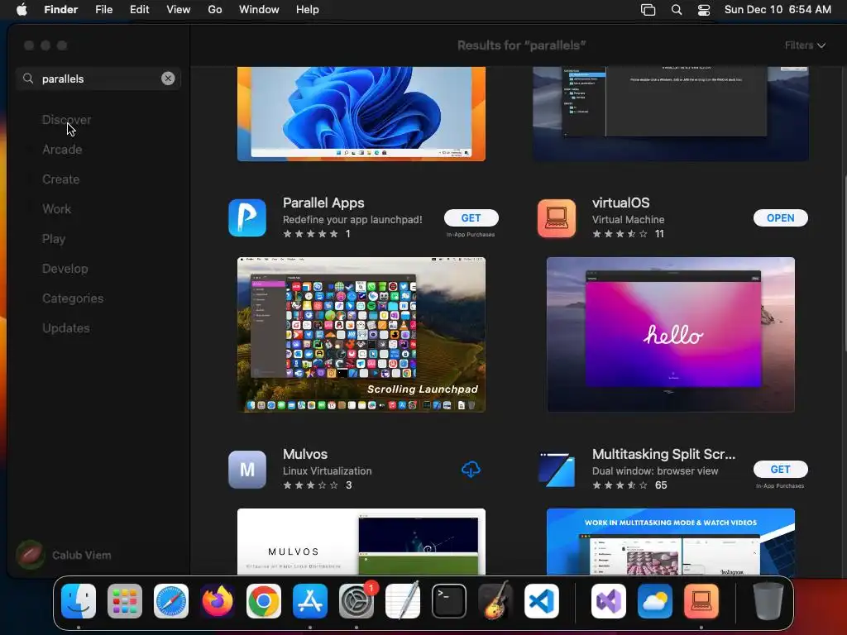847x635 pixels.
Task: Open purple Visual Studio dock icon
Action: [609, 601]
